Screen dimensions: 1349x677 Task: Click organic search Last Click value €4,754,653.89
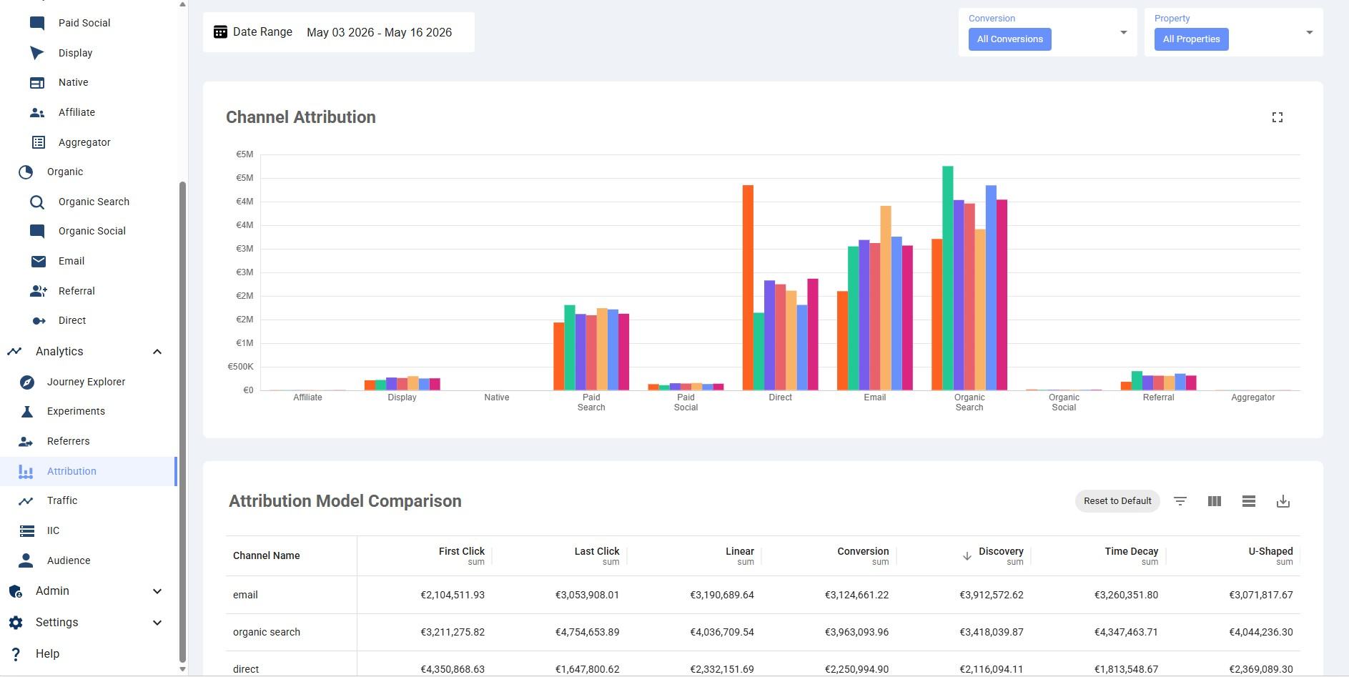(x=587, y=632)
